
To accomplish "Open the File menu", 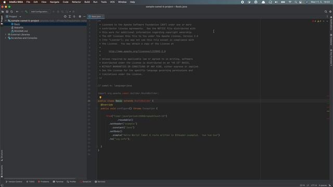I will point(28,2).
